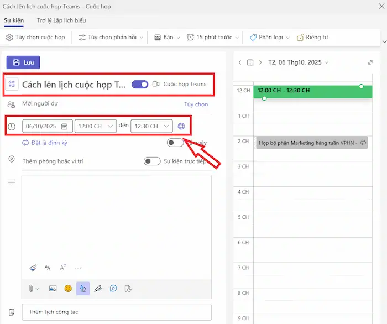Click the Thêm lịch công tác field
The image size is (387, 324).
(117, 312)
